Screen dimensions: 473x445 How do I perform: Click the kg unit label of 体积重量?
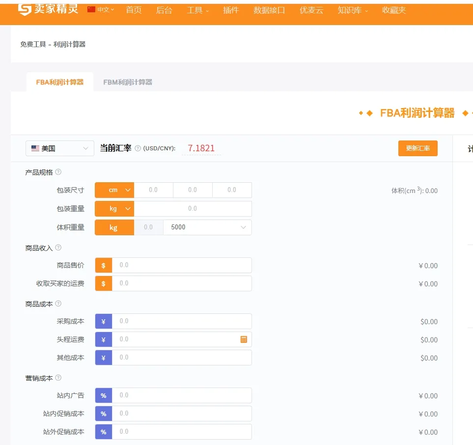point(114,227)
